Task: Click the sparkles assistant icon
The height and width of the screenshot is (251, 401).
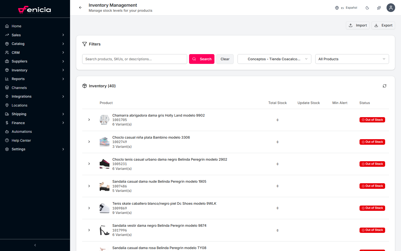Action: (x=379, y=8)
